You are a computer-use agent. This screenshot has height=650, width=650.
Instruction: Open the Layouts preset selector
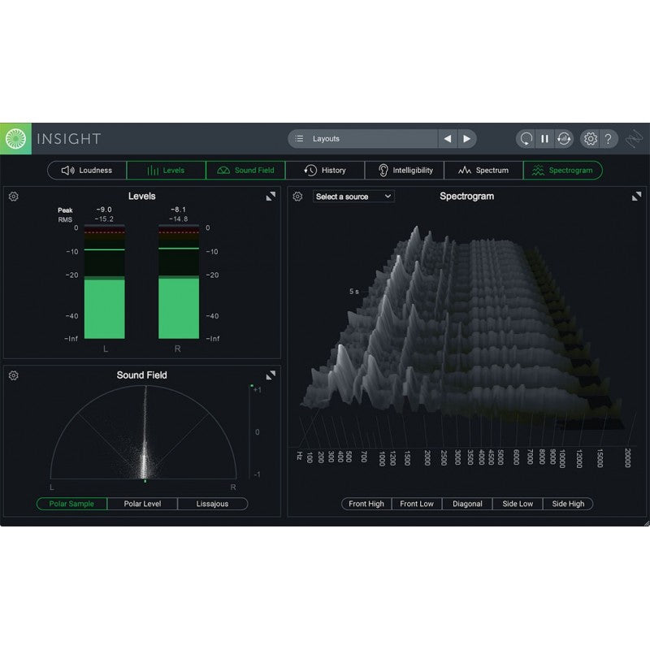362,139
